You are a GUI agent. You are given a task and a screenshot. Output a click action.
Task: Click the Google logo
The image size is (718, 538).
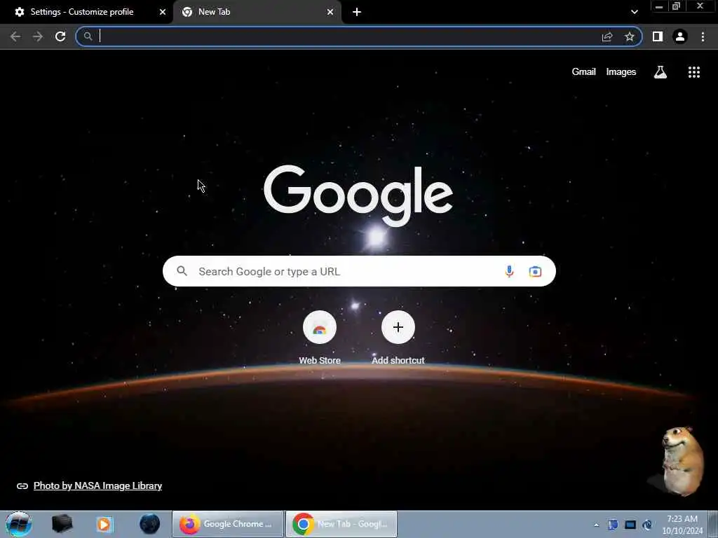[x=358, y=195]
